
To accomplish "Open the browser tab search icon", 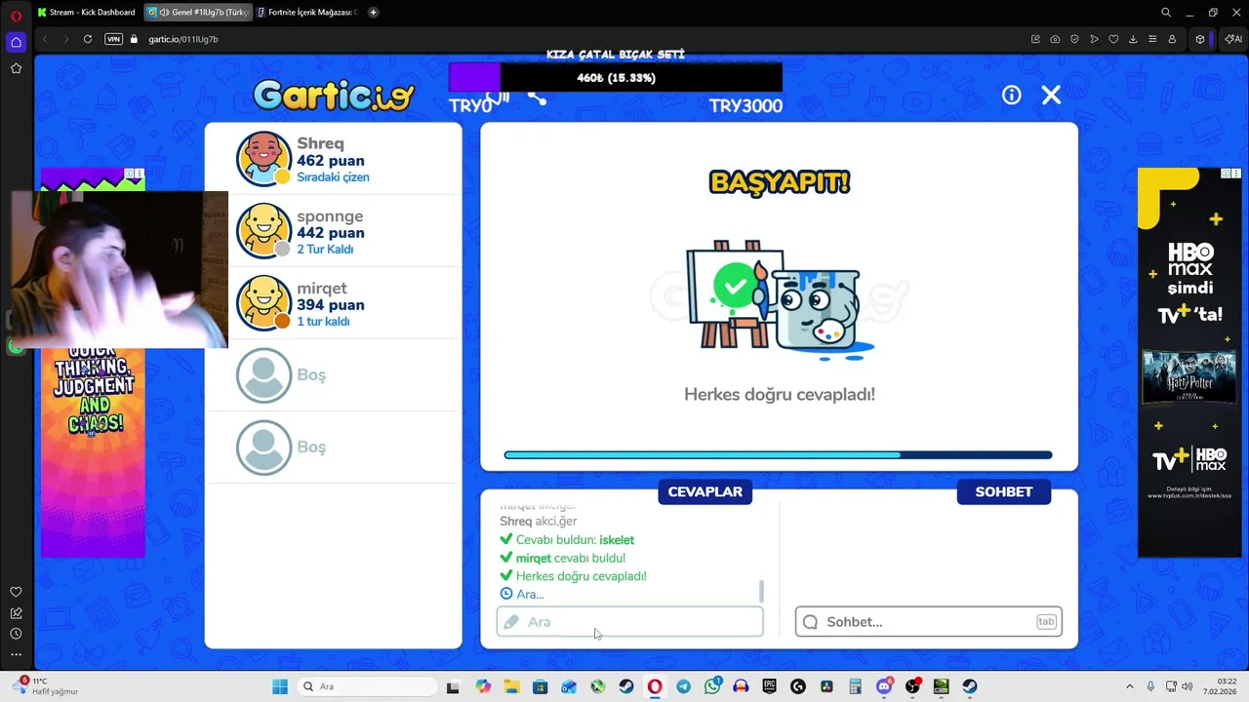I will tap(1166, 13).
